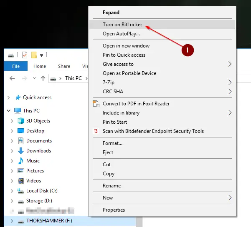The image size is (251, 227).
Task: Expand the 3D Objects node
Action: [12, 121]
